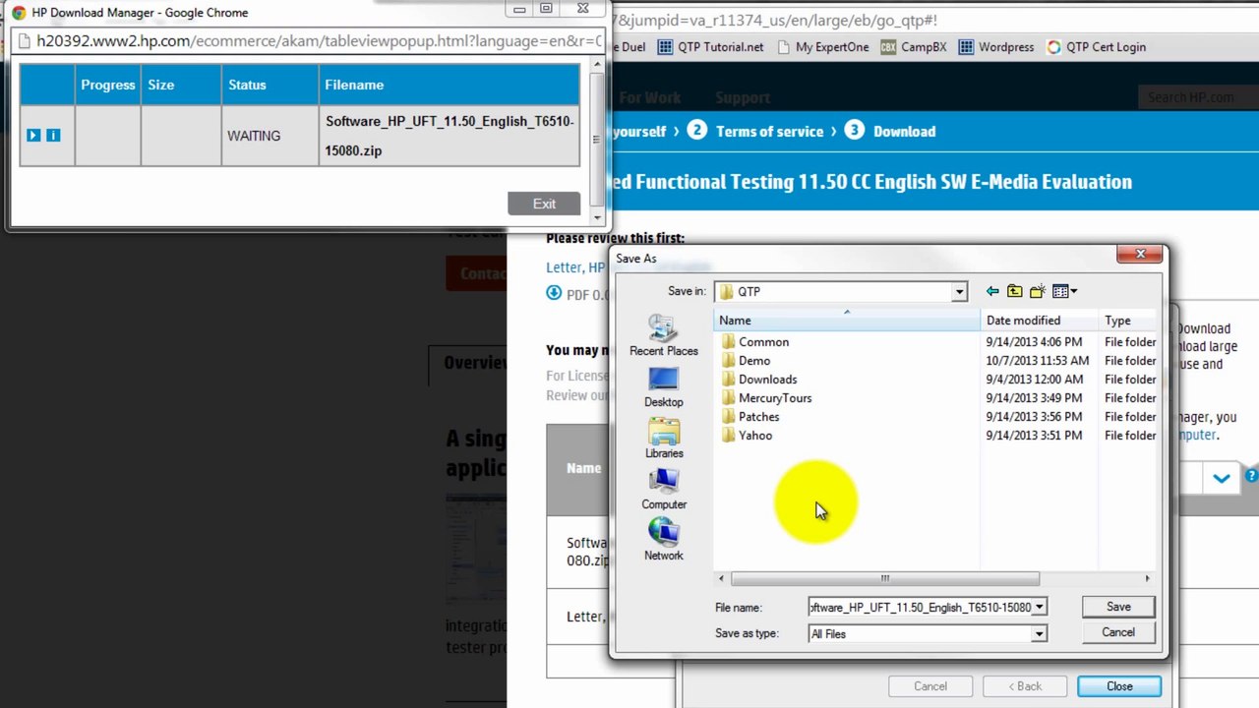Sort files by Date modified column
Viewport: 1259px width, 708px height.
1039,321
